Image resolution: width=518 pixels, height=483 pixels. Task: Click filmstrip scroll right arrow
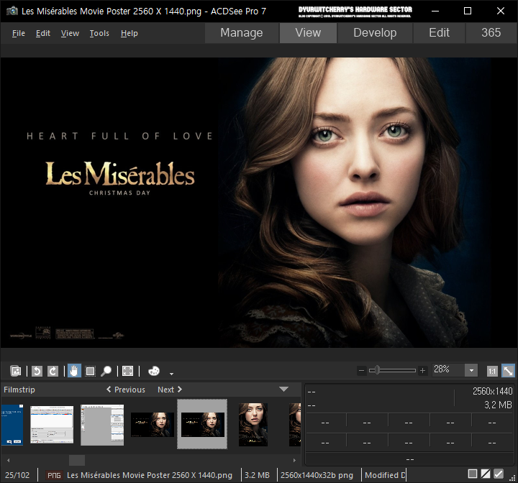pos(294,460)
